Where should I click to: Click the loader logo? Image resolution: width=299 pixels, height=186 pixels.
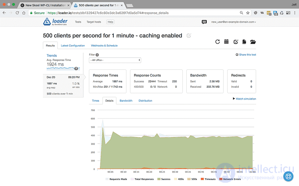55,22
